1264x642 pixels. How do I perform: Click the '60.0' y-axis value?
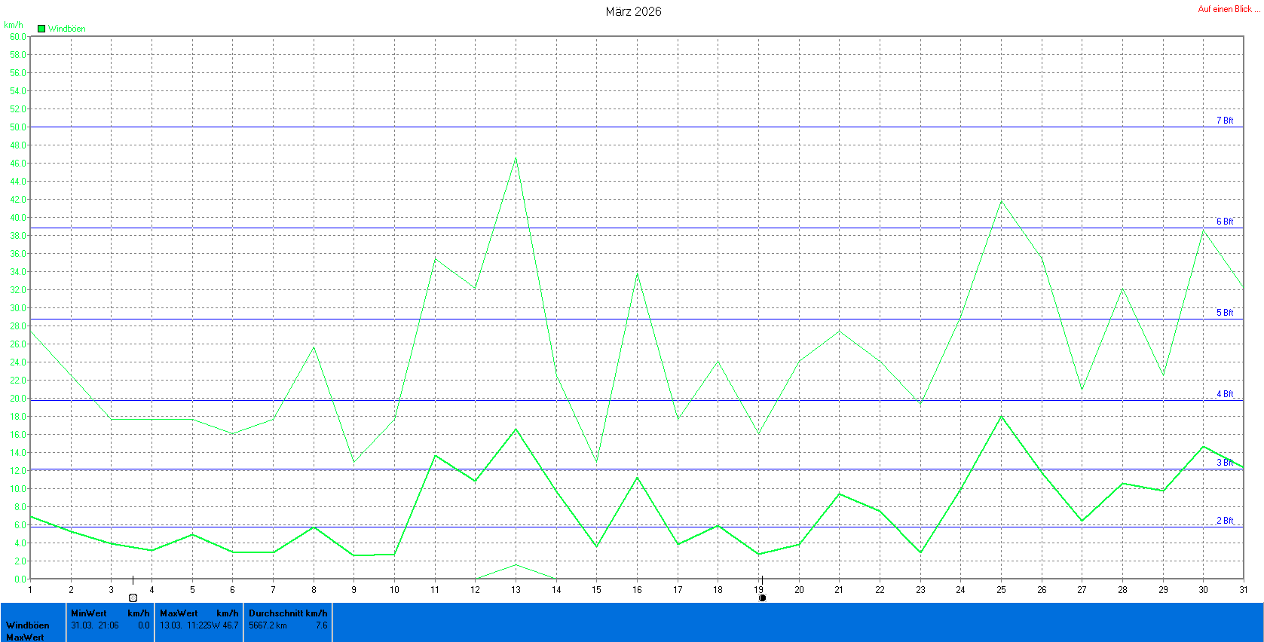tap(18, 37)
